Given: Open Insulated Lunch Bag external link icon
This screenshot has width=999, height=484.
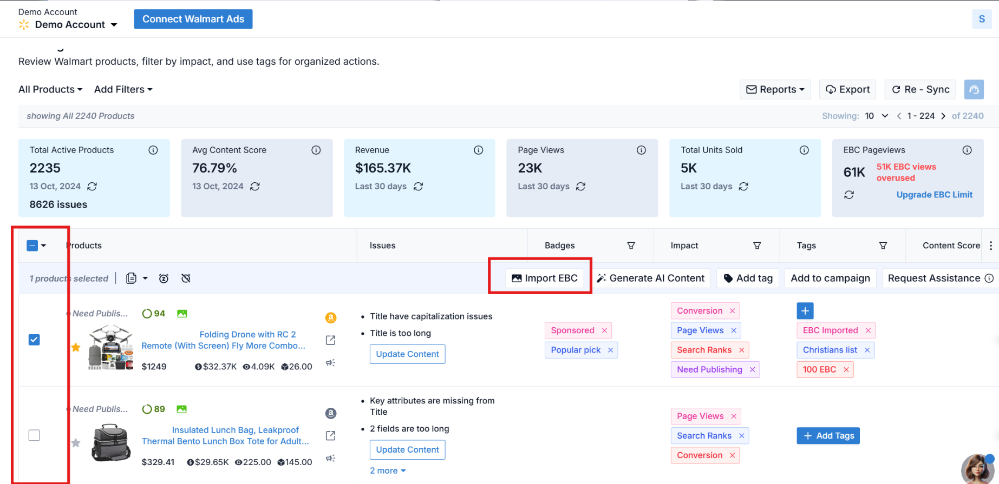Looking at the screenshot, I should (x=331, y=436).
